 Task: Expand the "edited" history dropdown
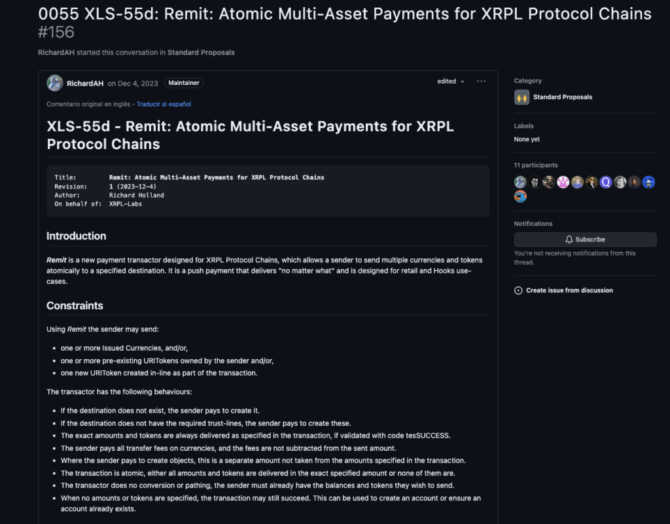click(x=451, y=82)
